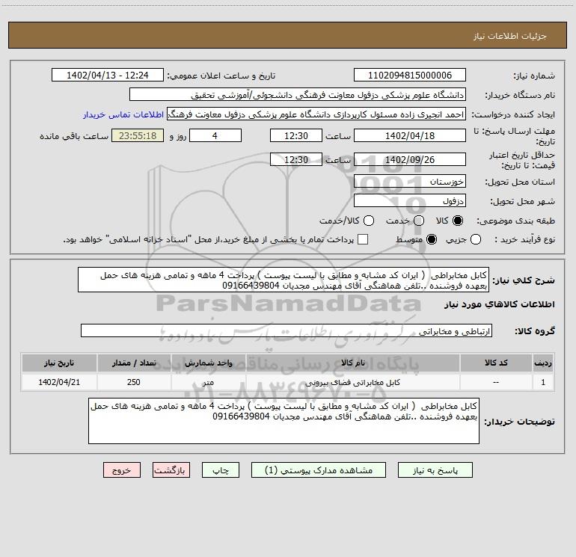
Task: Click the response deadline time 12:30 field
Action: click(296, 135)
